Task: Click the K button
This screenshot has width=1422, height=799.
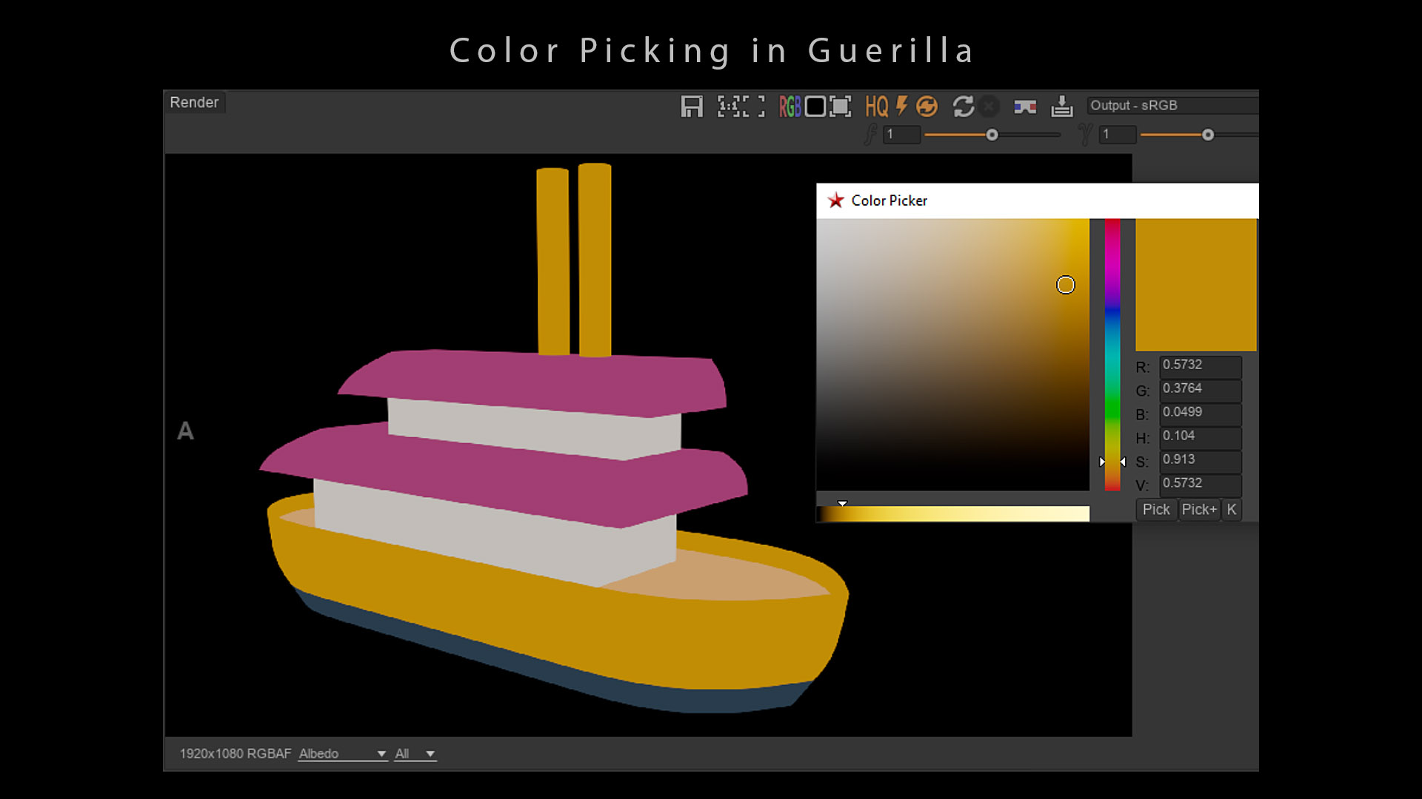Action: (x=1232, y=509)
